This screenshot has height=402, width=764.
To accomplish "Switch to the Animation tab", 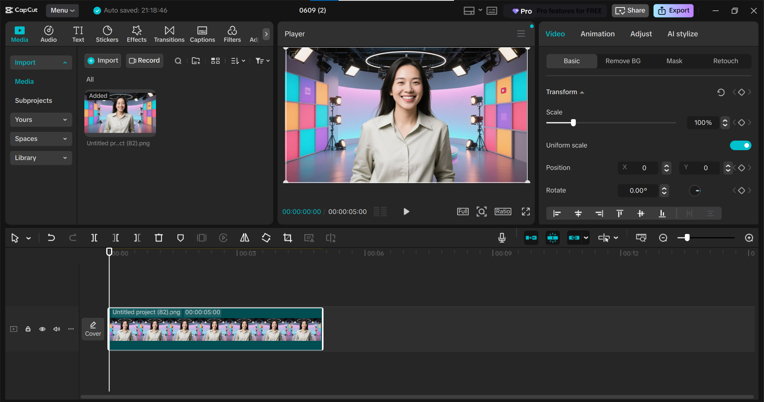I will [597, 34].
